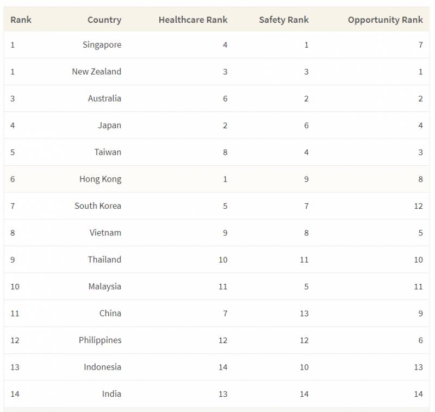Select the China country cell
This screenshot has height=412, width=435.
tap(110, 313)
